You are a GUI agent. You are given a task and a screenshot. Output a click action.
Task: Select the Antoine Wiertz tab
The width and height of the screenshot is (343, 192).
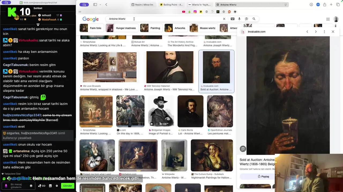[x=252, y=5]
